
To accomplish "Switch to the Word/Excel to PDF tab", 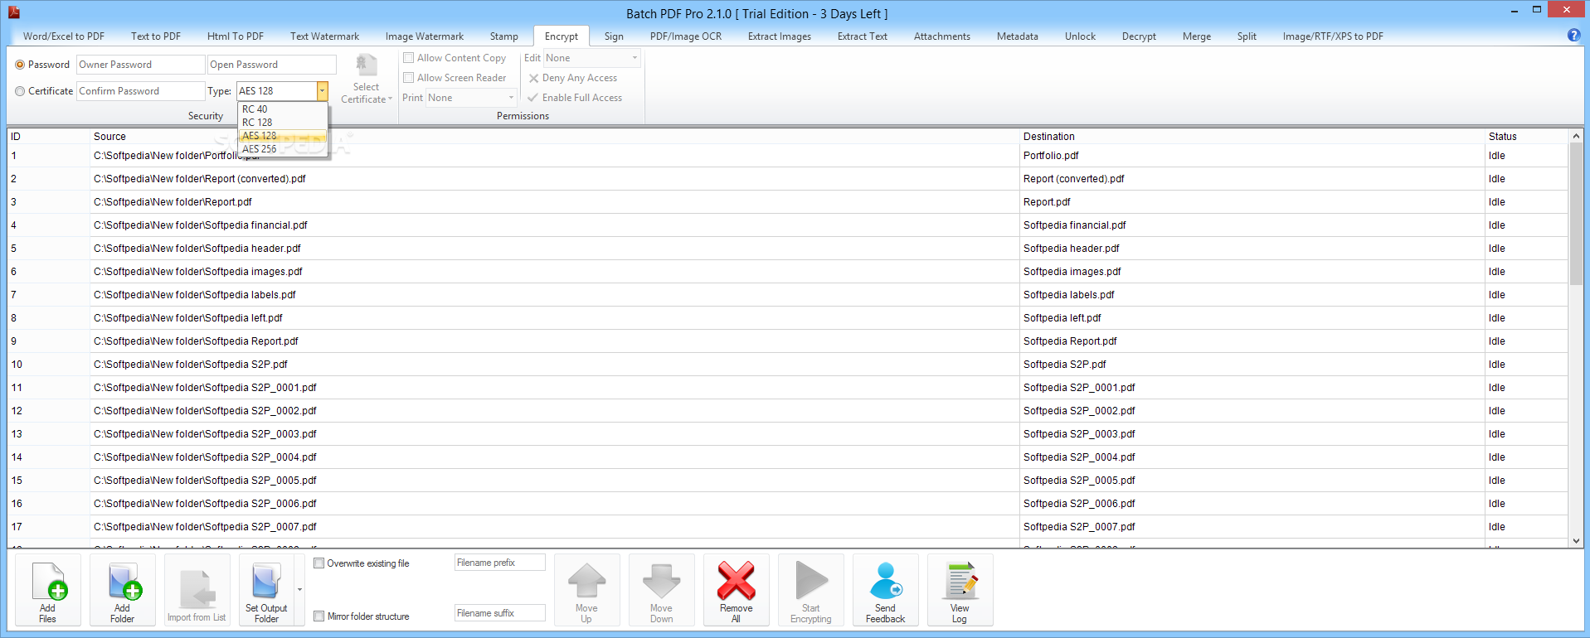I will [64, 36].
